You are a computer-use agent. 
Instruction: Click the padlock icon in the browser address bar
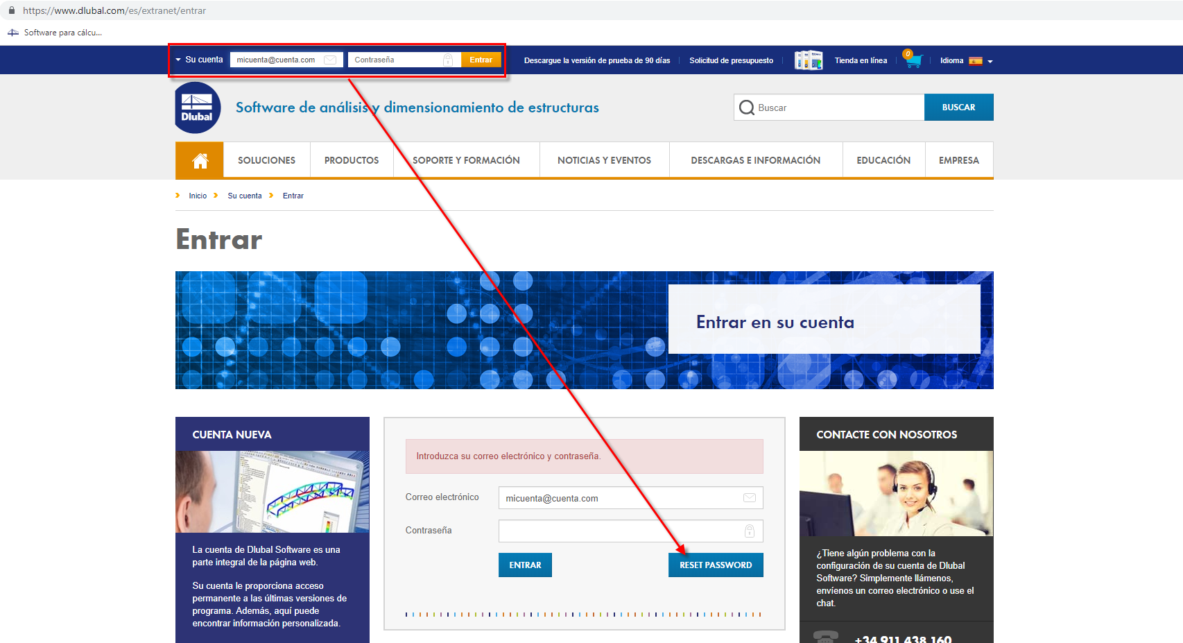[11, 10]
